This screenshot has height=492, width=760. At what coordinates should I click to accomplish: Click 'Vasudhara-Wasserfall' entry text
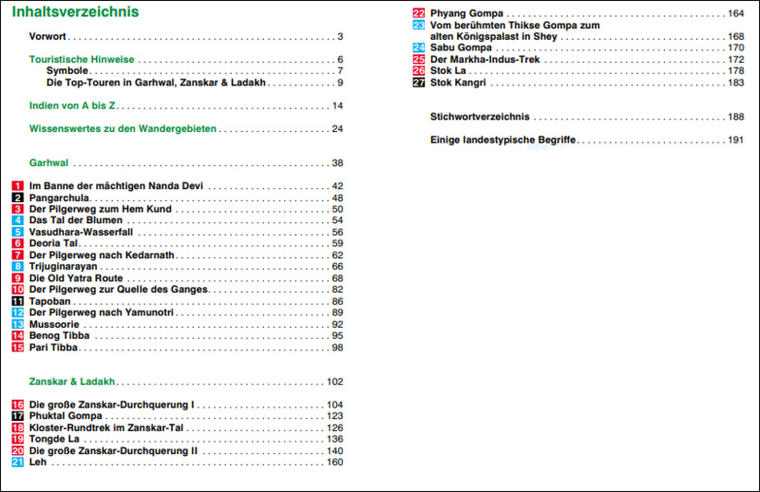pos(81,232)
